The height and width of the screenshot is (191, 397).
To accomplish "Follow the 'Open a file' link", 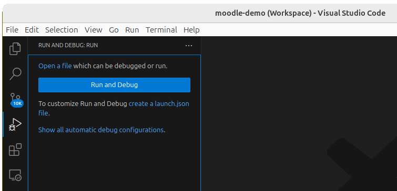I will click(x=55, y=66).
